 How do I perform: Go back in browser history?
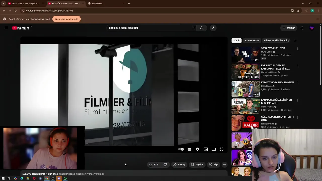(x=4, y=11)
